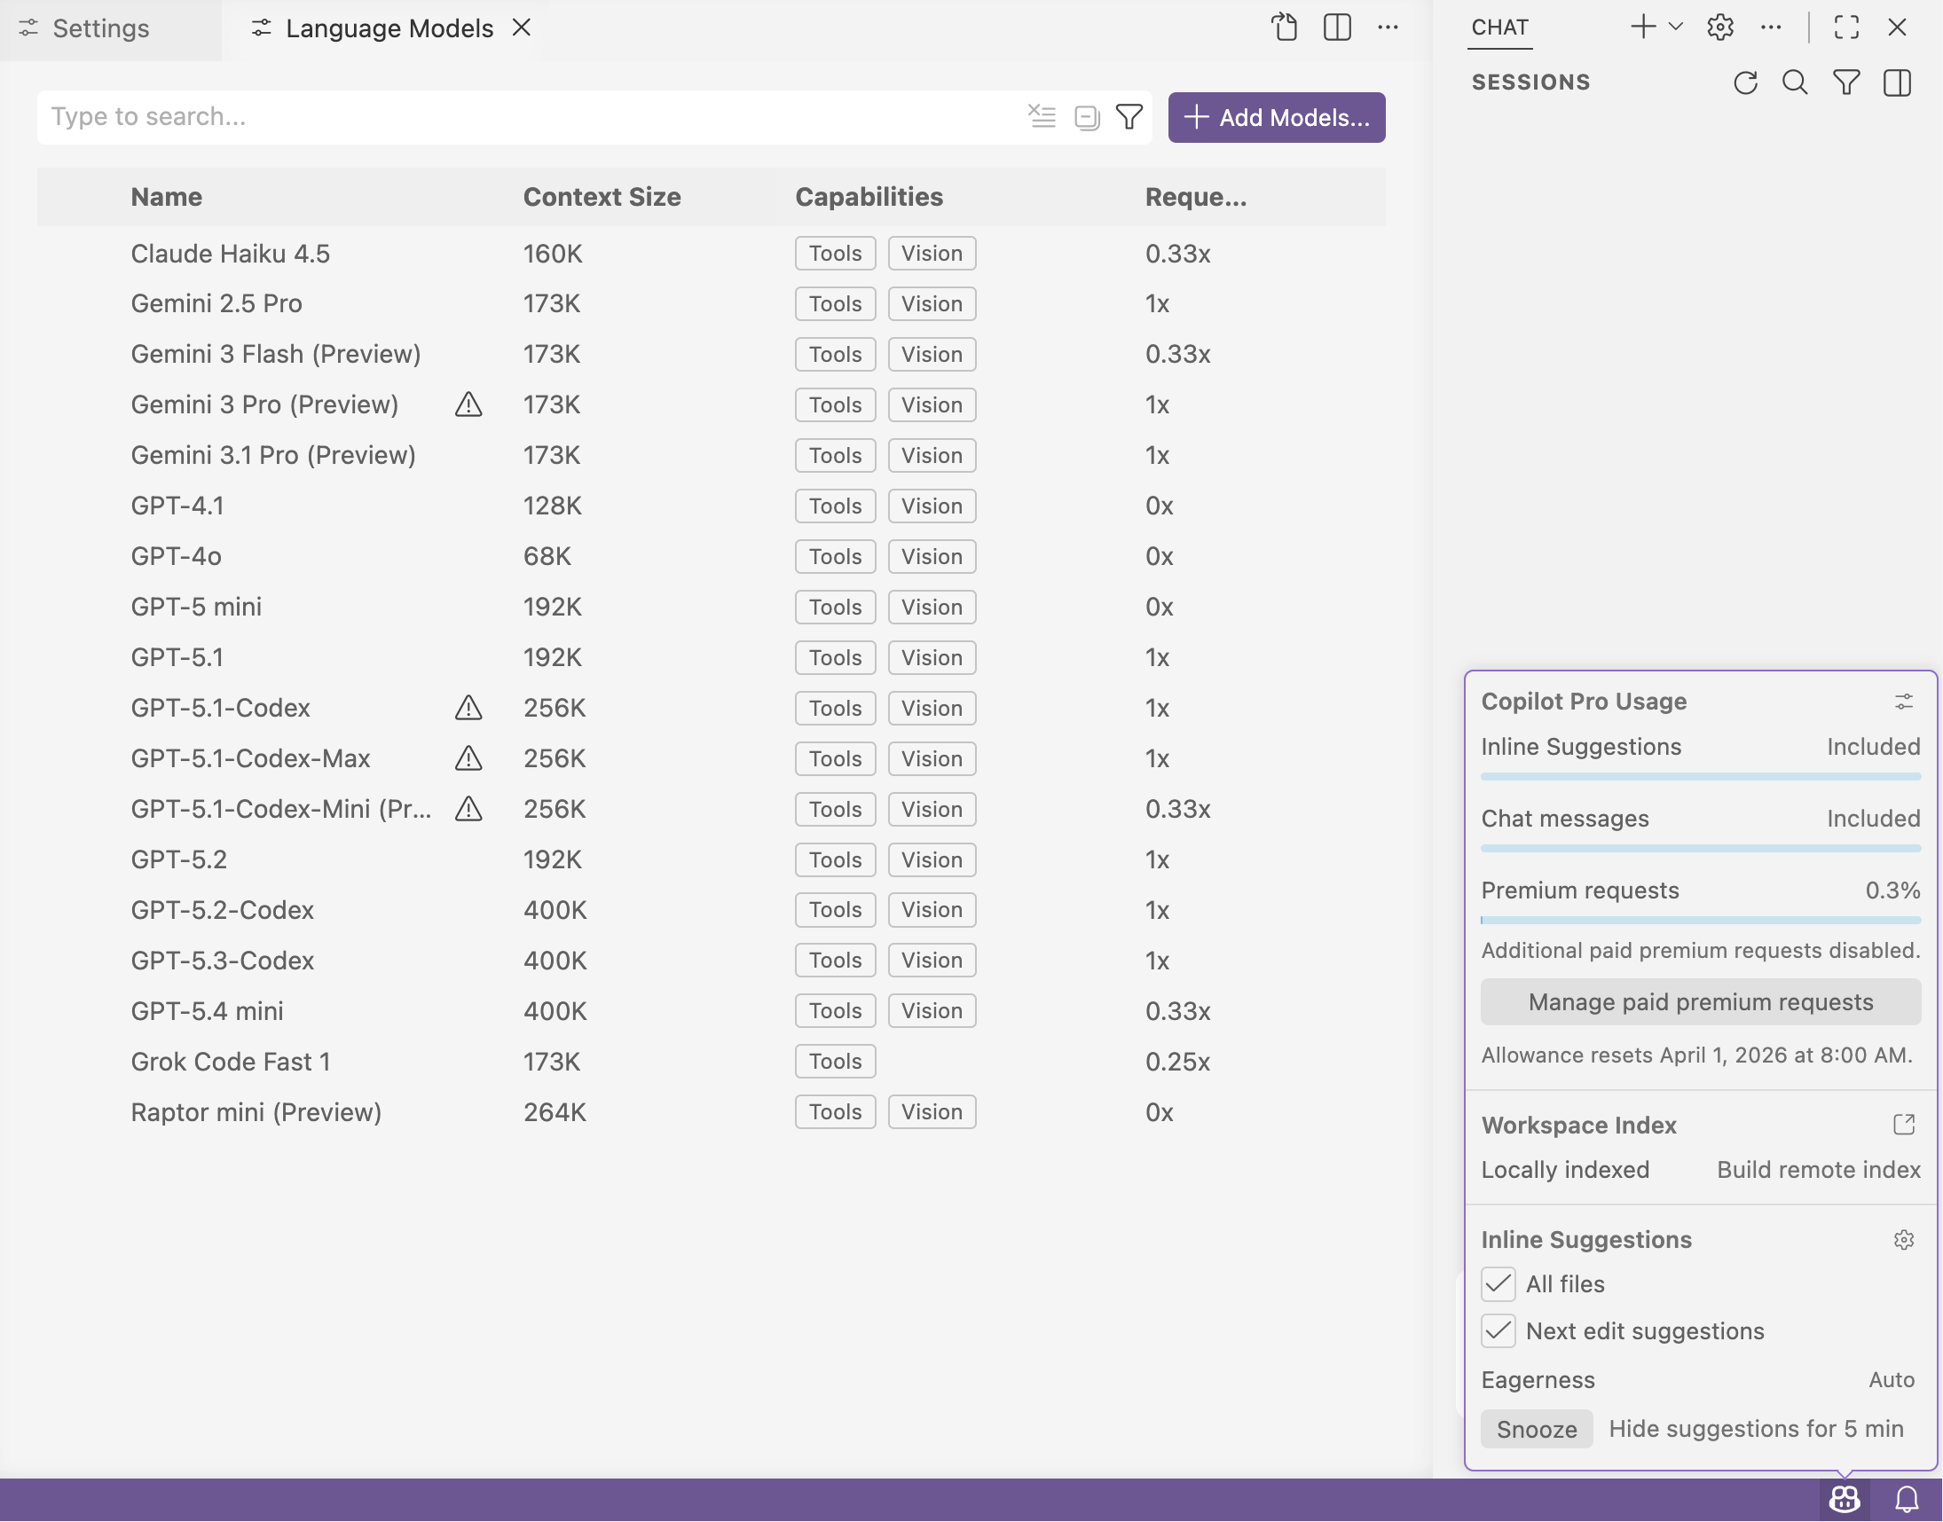Search chat sessions
This screenshot has height=1522, width=1943.
click(1795, 82)
